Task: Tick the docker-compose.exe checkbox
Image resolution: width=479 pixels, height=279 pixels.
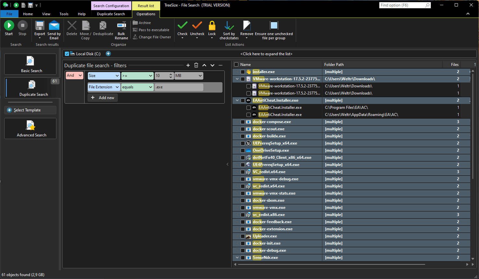Action: [243, 122]
